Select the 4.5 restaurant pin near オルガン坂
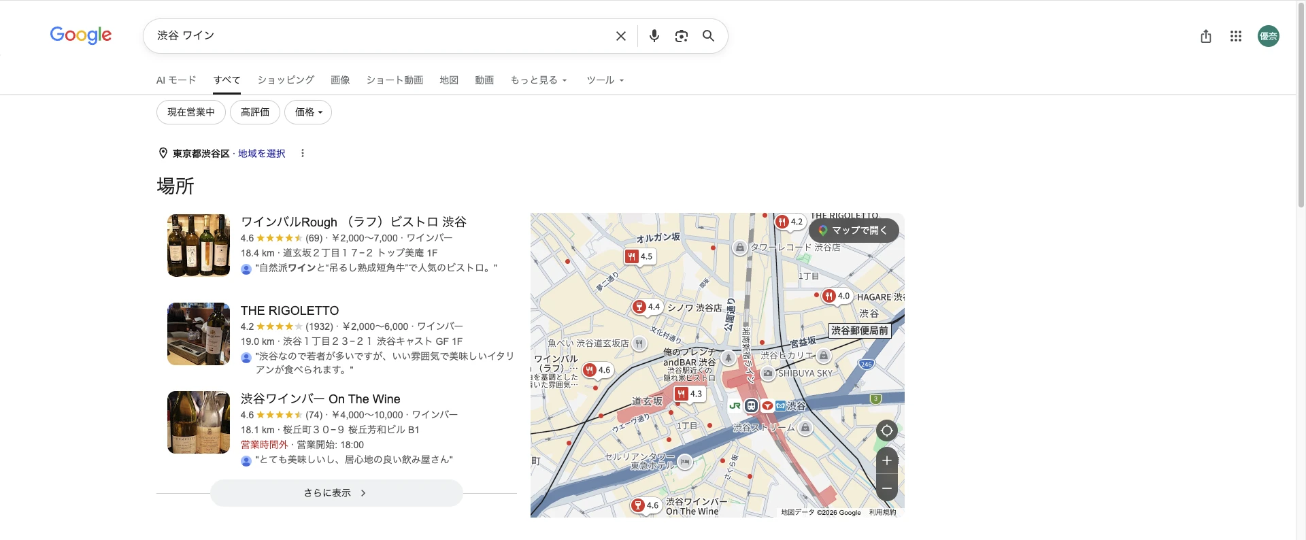The image size is (1306, 540). [639, 256]
